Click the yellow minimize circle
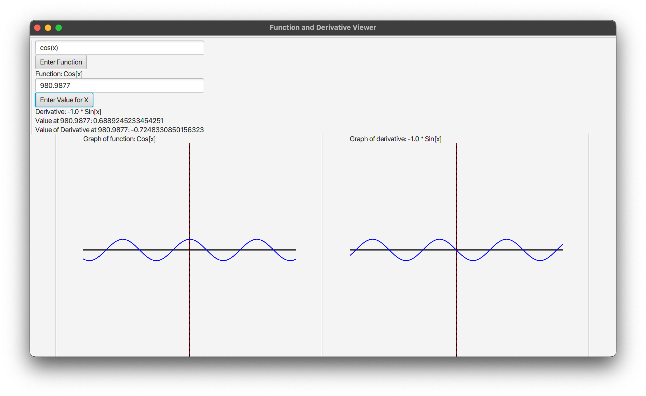 point(48,27)
